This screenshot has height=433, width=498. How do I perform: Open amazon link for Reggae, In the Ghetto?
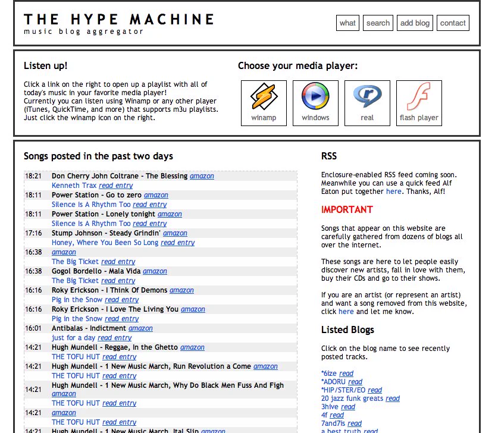pos(192,347)
